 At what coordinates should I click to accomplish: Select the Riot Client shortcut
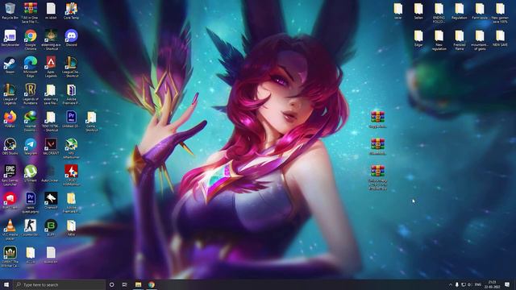click(10, 201)
